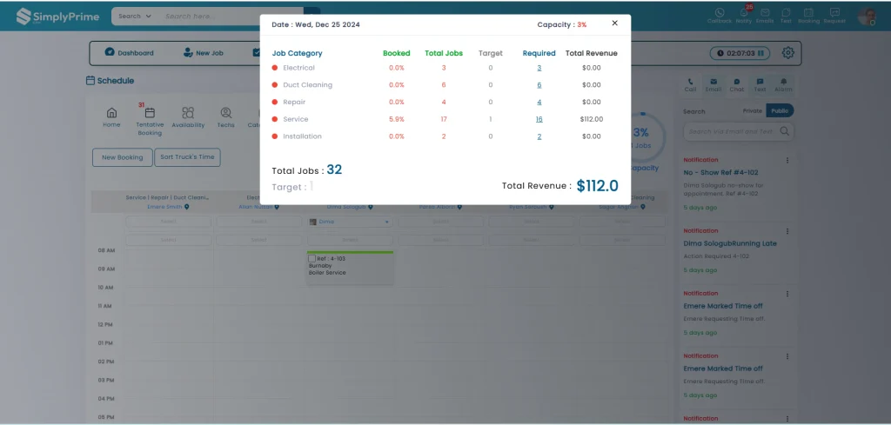Viewport: 891px width, 425px height.
Task: Click location pin beside Allan Nuttall
Action: coord(277,207)
